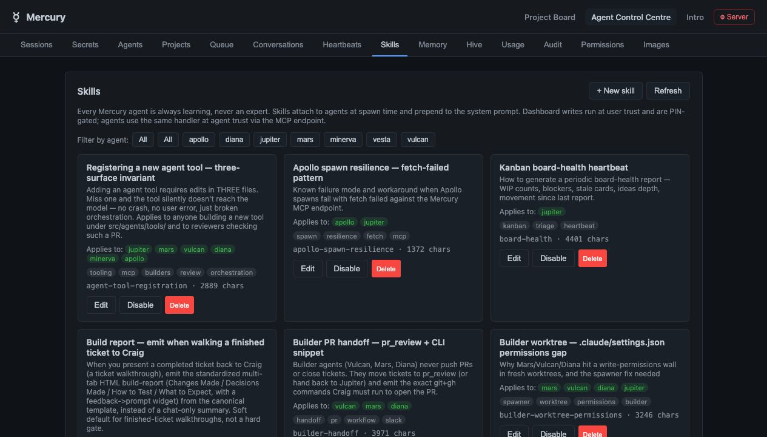The width and height of the screenshot is (767, 437).
Task: Click the 'Builder PR handoff' card title
Action: 369,348
